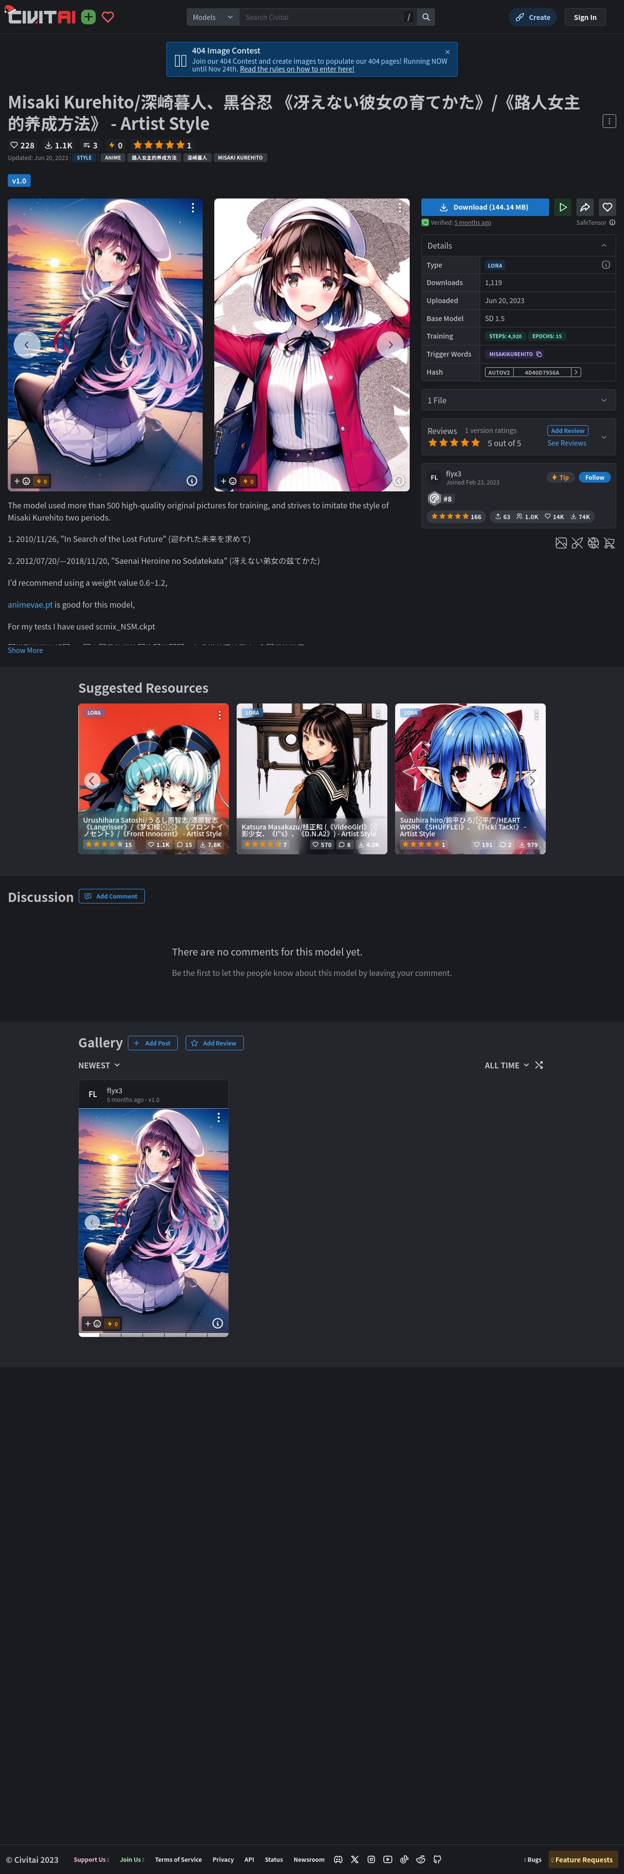This screenshot has height=1874, width=624.
Task: Open the model options menu next to the title
Action: (x=609, y=121)
